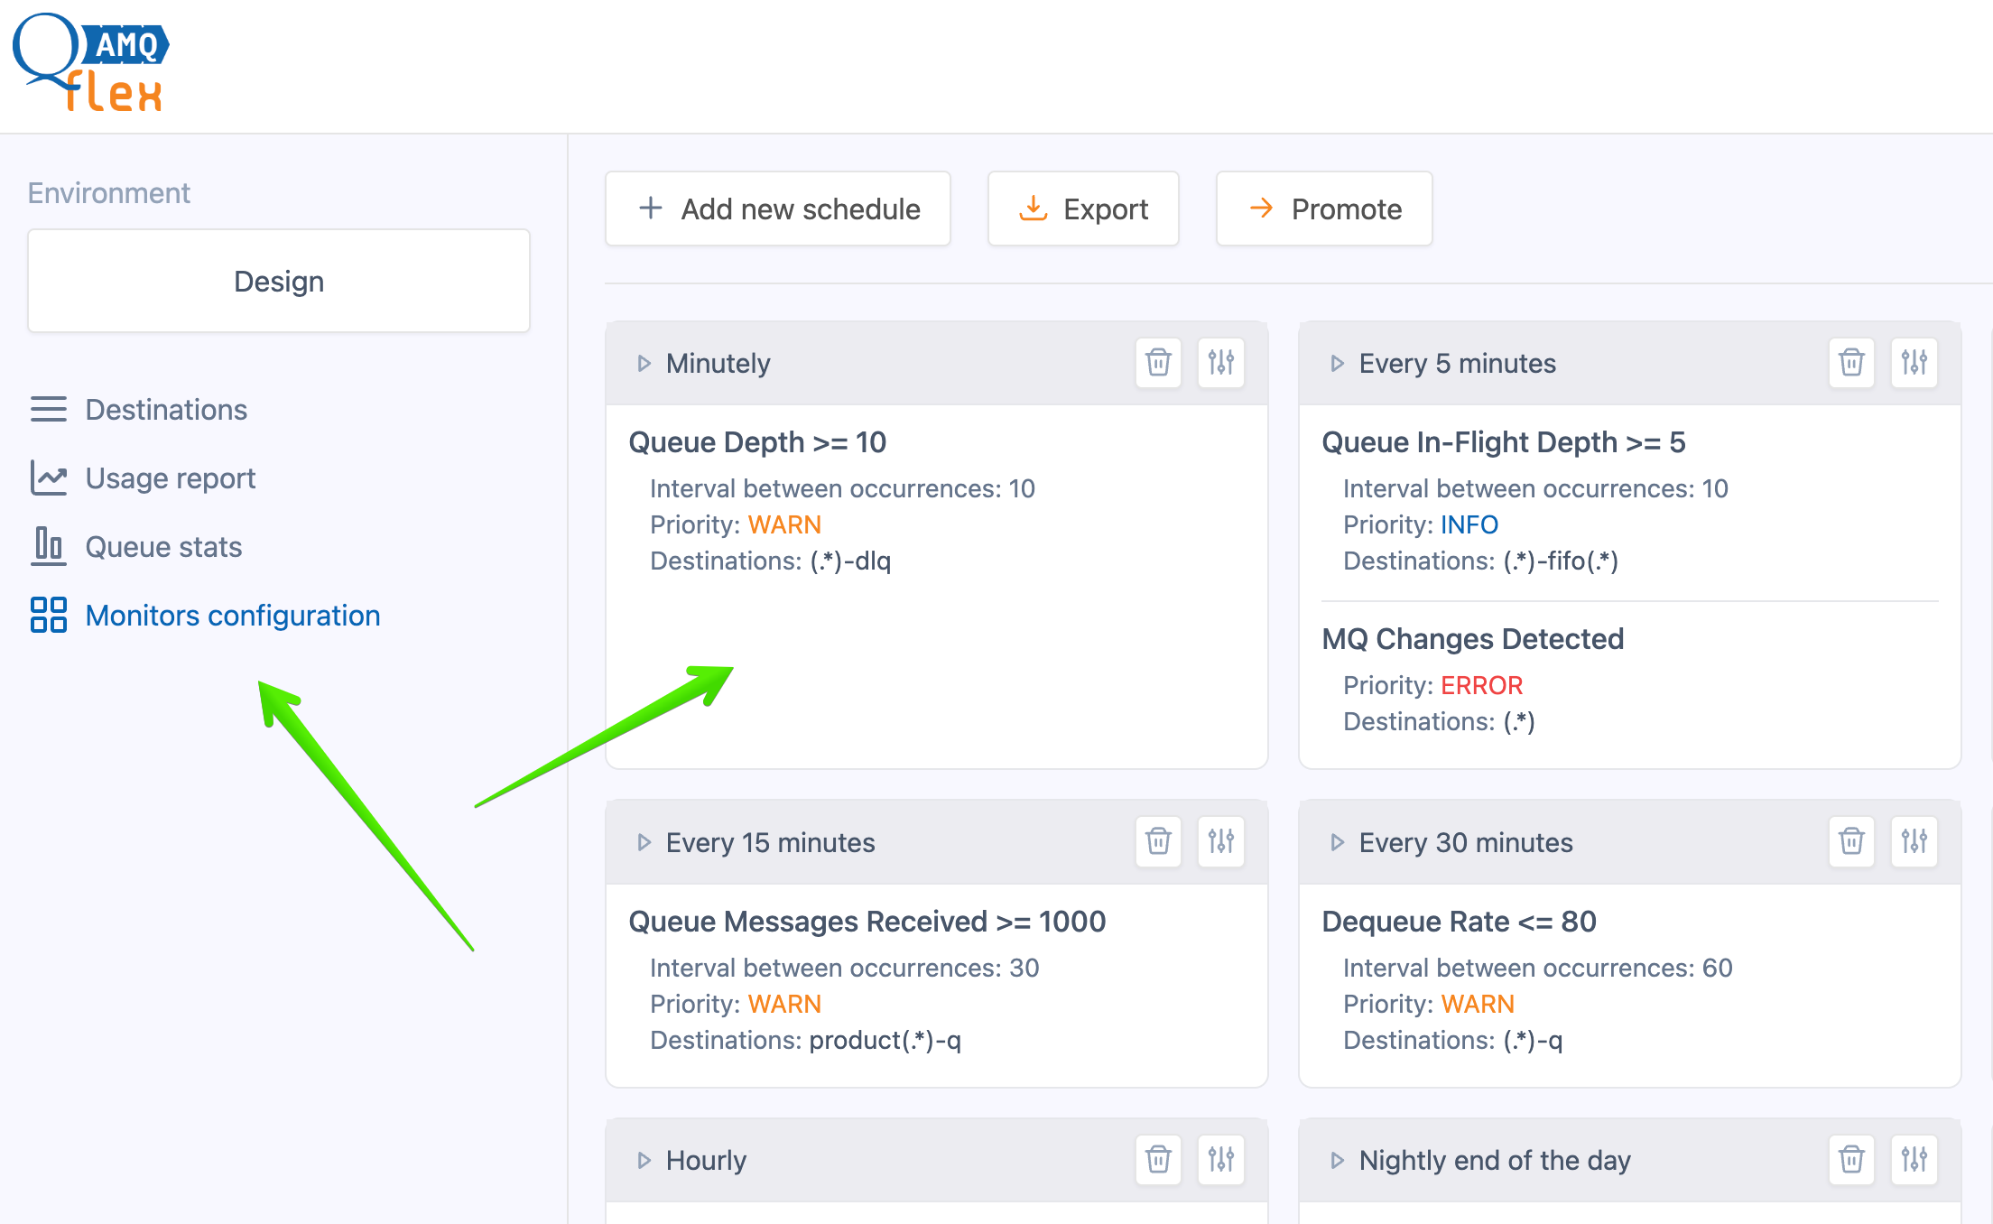Open Queue stats in sidebar
Screen dimensions: 1993x1224
pyautogui.click(x=163, y=547)
